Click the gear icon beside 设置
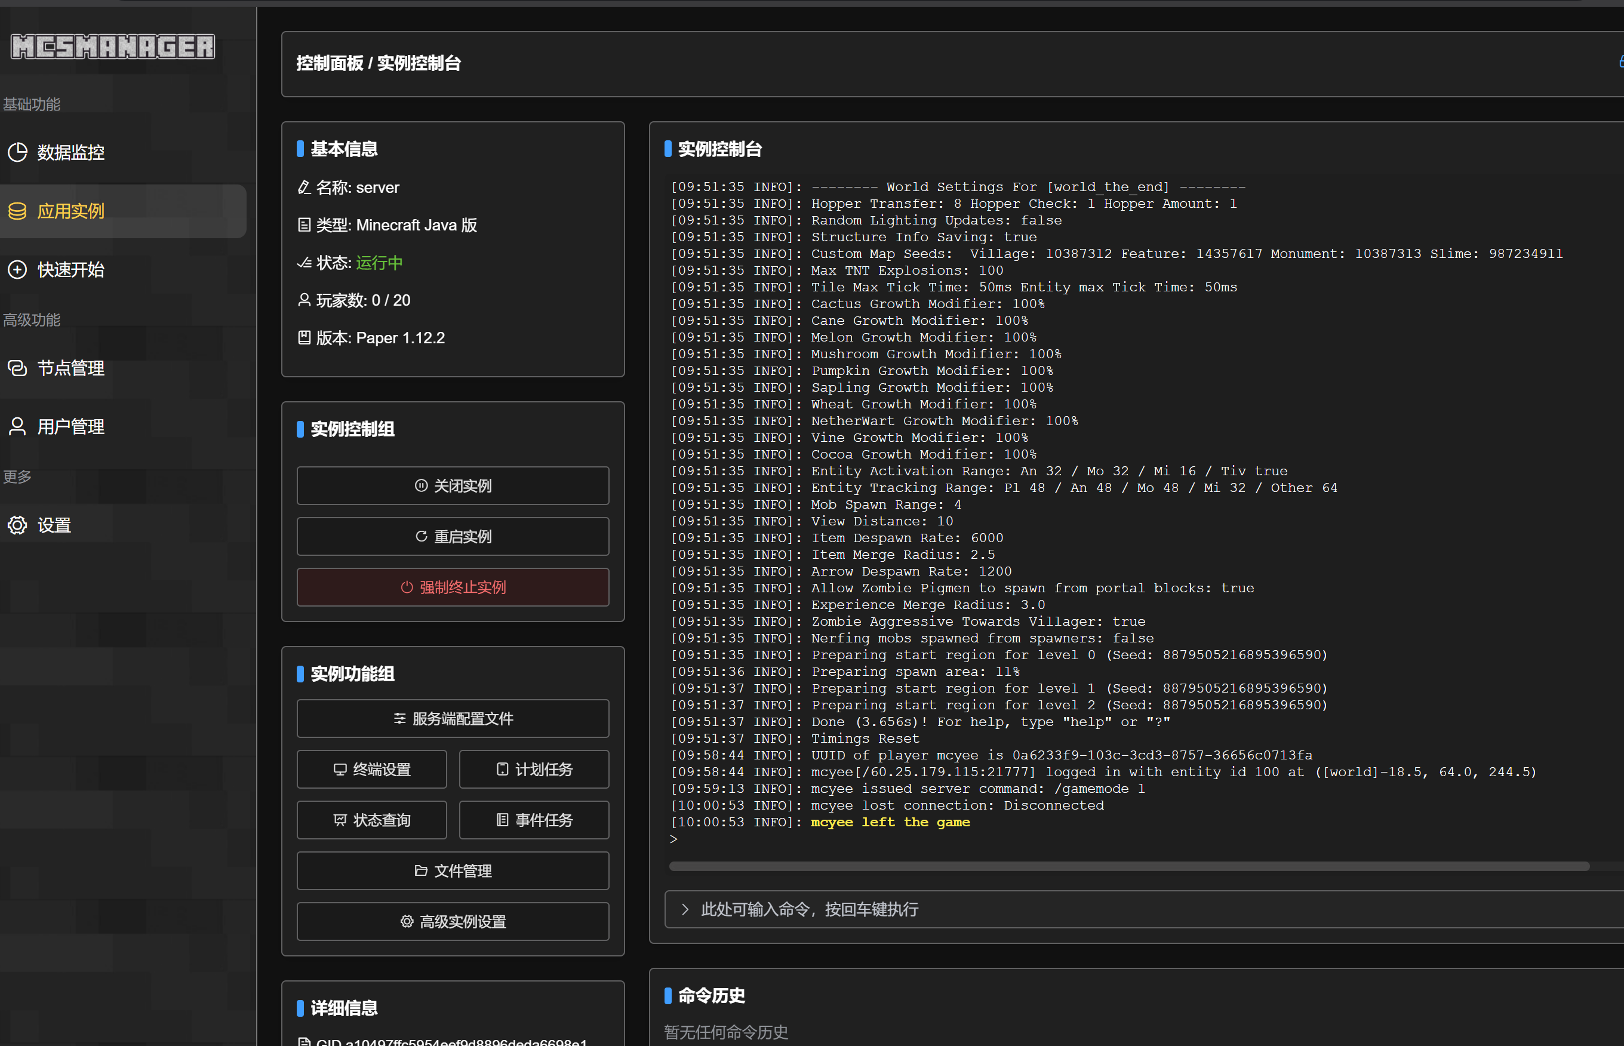Viewport: 1624px width, 1046px height. 18,525
